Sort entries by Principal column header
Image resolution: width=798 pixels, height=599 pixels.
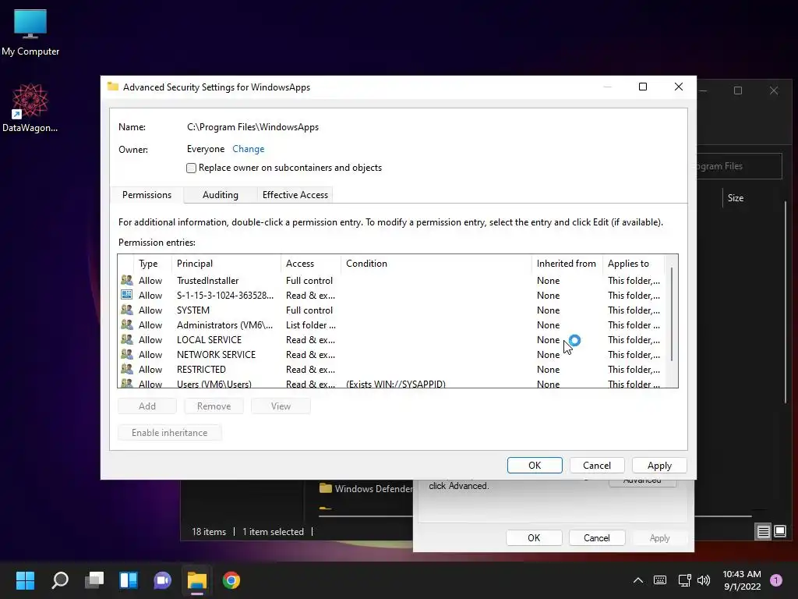tap(226, 264)
